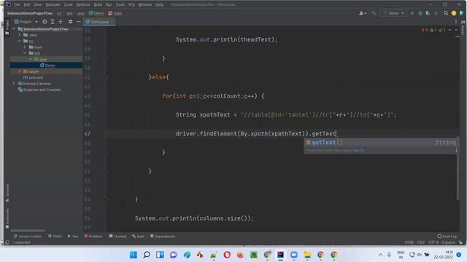Show hidden system tray icons chevron

pyautogui.click(x=380, y=255)
